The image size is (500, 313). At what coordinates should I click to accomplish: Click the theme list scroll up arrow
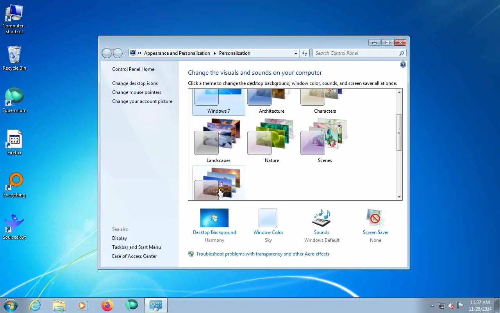tap(399, 92)
